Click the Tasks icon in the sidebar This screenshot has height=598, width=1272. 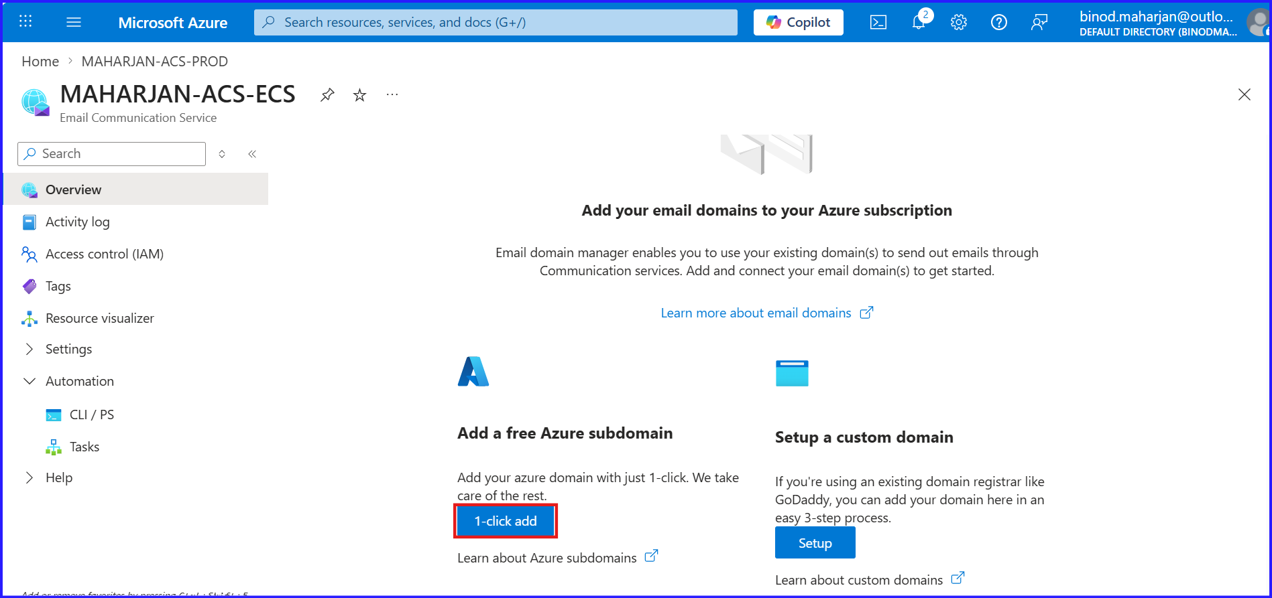click(x=54, y=447)
